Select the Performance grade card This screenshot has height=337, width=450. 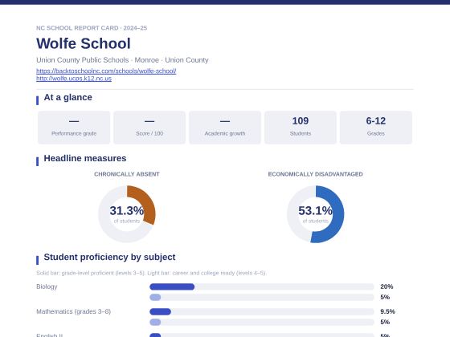74,128
